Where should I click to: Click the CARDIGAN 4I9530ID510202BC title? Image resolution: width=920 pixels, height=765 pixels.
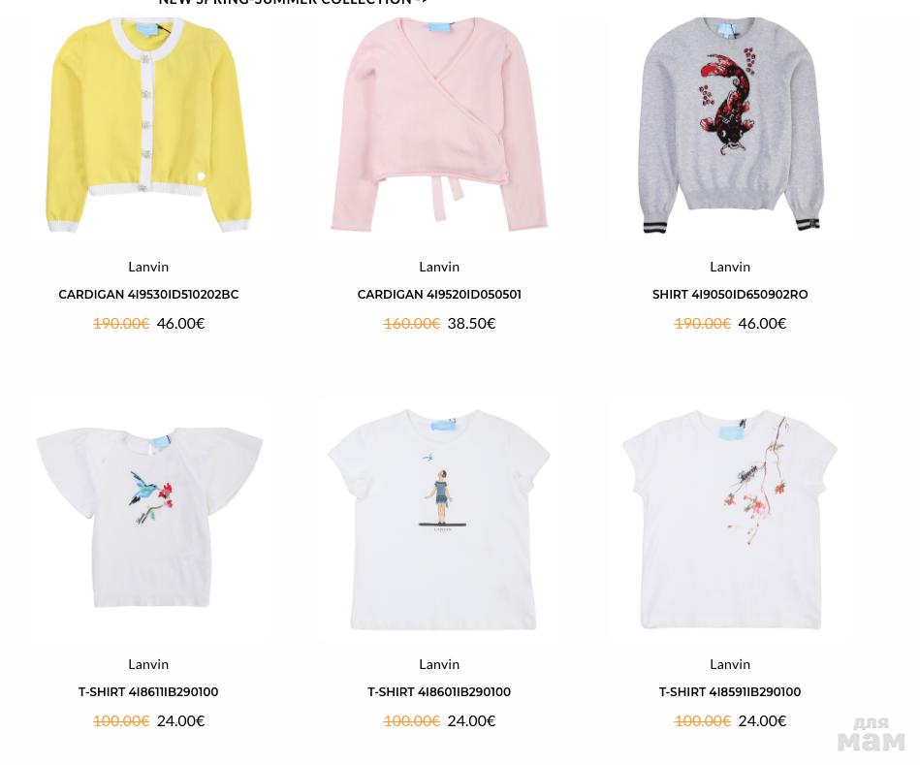click(x=148, y=295)
